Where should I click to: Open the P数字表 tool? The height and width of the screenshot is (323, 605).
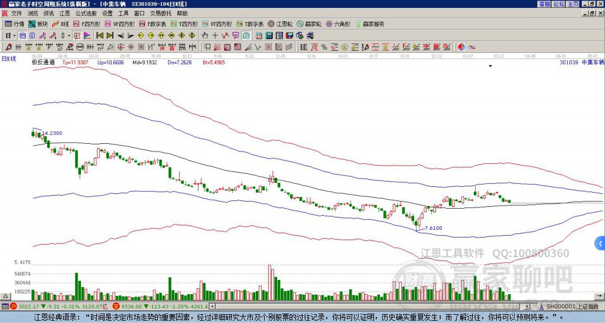[152, 24]
